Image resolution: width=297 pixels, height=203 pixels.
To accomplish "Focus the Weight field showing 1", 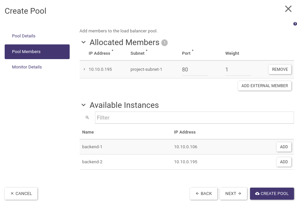I will pyautogui.click(x=238, y=70).
